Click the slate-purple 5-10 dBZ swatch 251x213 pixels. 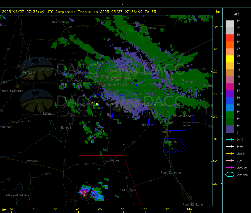[x=230, y=129]
